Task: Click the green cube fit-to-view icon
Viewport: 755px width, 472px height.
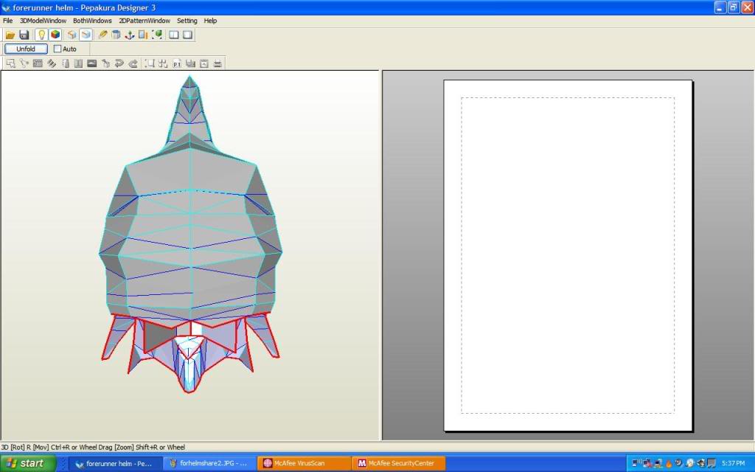Action: 157,35
